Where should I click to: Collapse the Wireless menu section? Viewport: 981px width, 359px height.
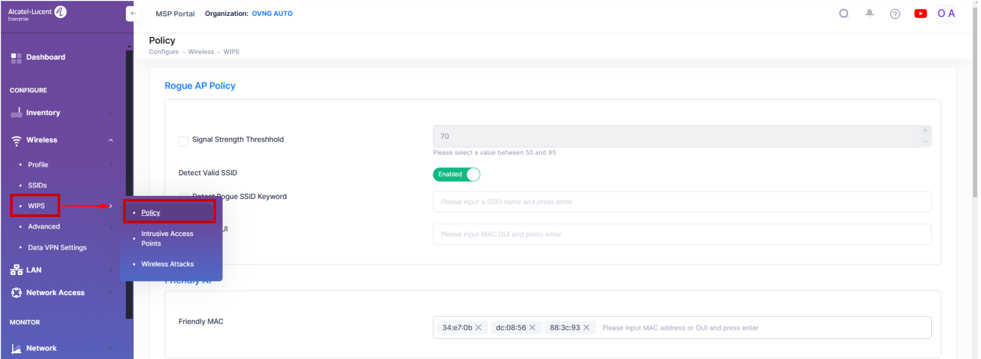tap(110, 140)
